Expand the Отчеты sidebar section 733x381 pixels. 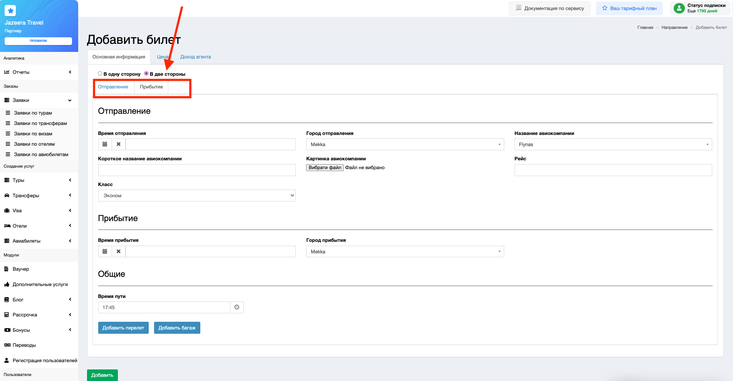39,72
